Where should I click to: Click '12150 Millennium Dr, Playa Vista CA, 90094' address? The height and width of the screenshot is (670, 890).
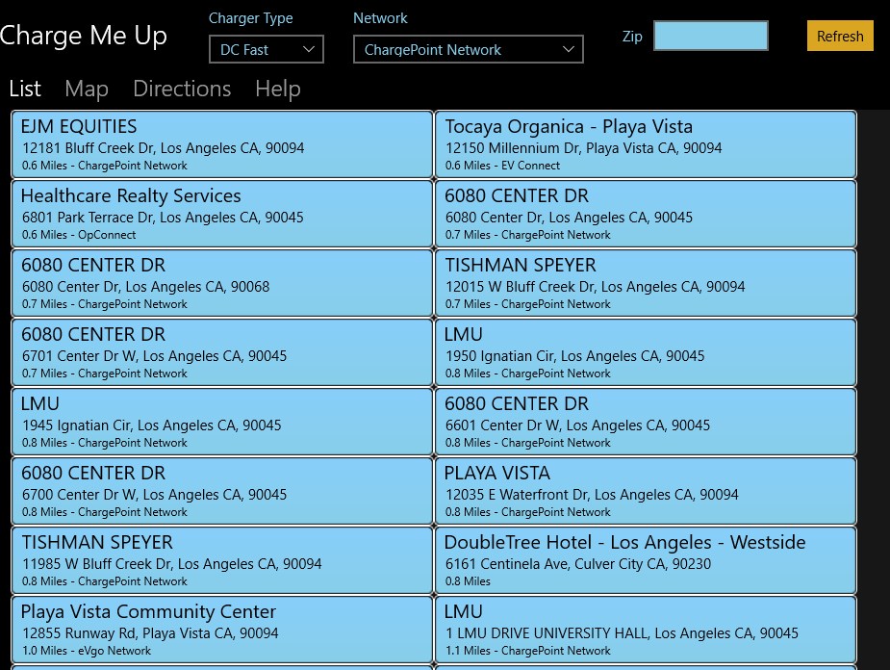pos(583,148)
